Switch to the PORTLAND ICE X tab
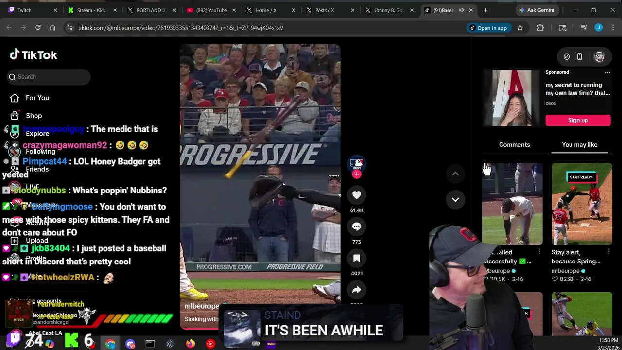Image resolution: width=622 pixels, height=350 pixels. coord(152,10)
